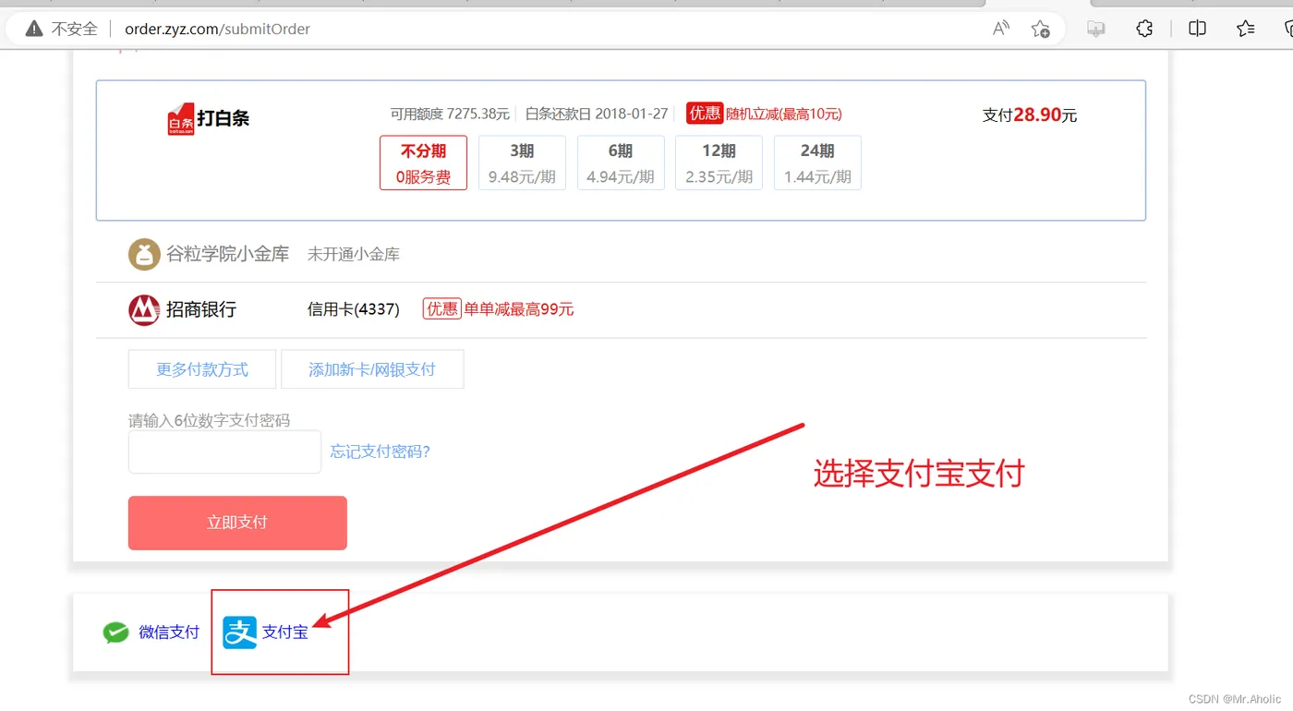Click the not-secure warning triangle icon
This screenshot has width=1293, height=711.
pos(34,29)
